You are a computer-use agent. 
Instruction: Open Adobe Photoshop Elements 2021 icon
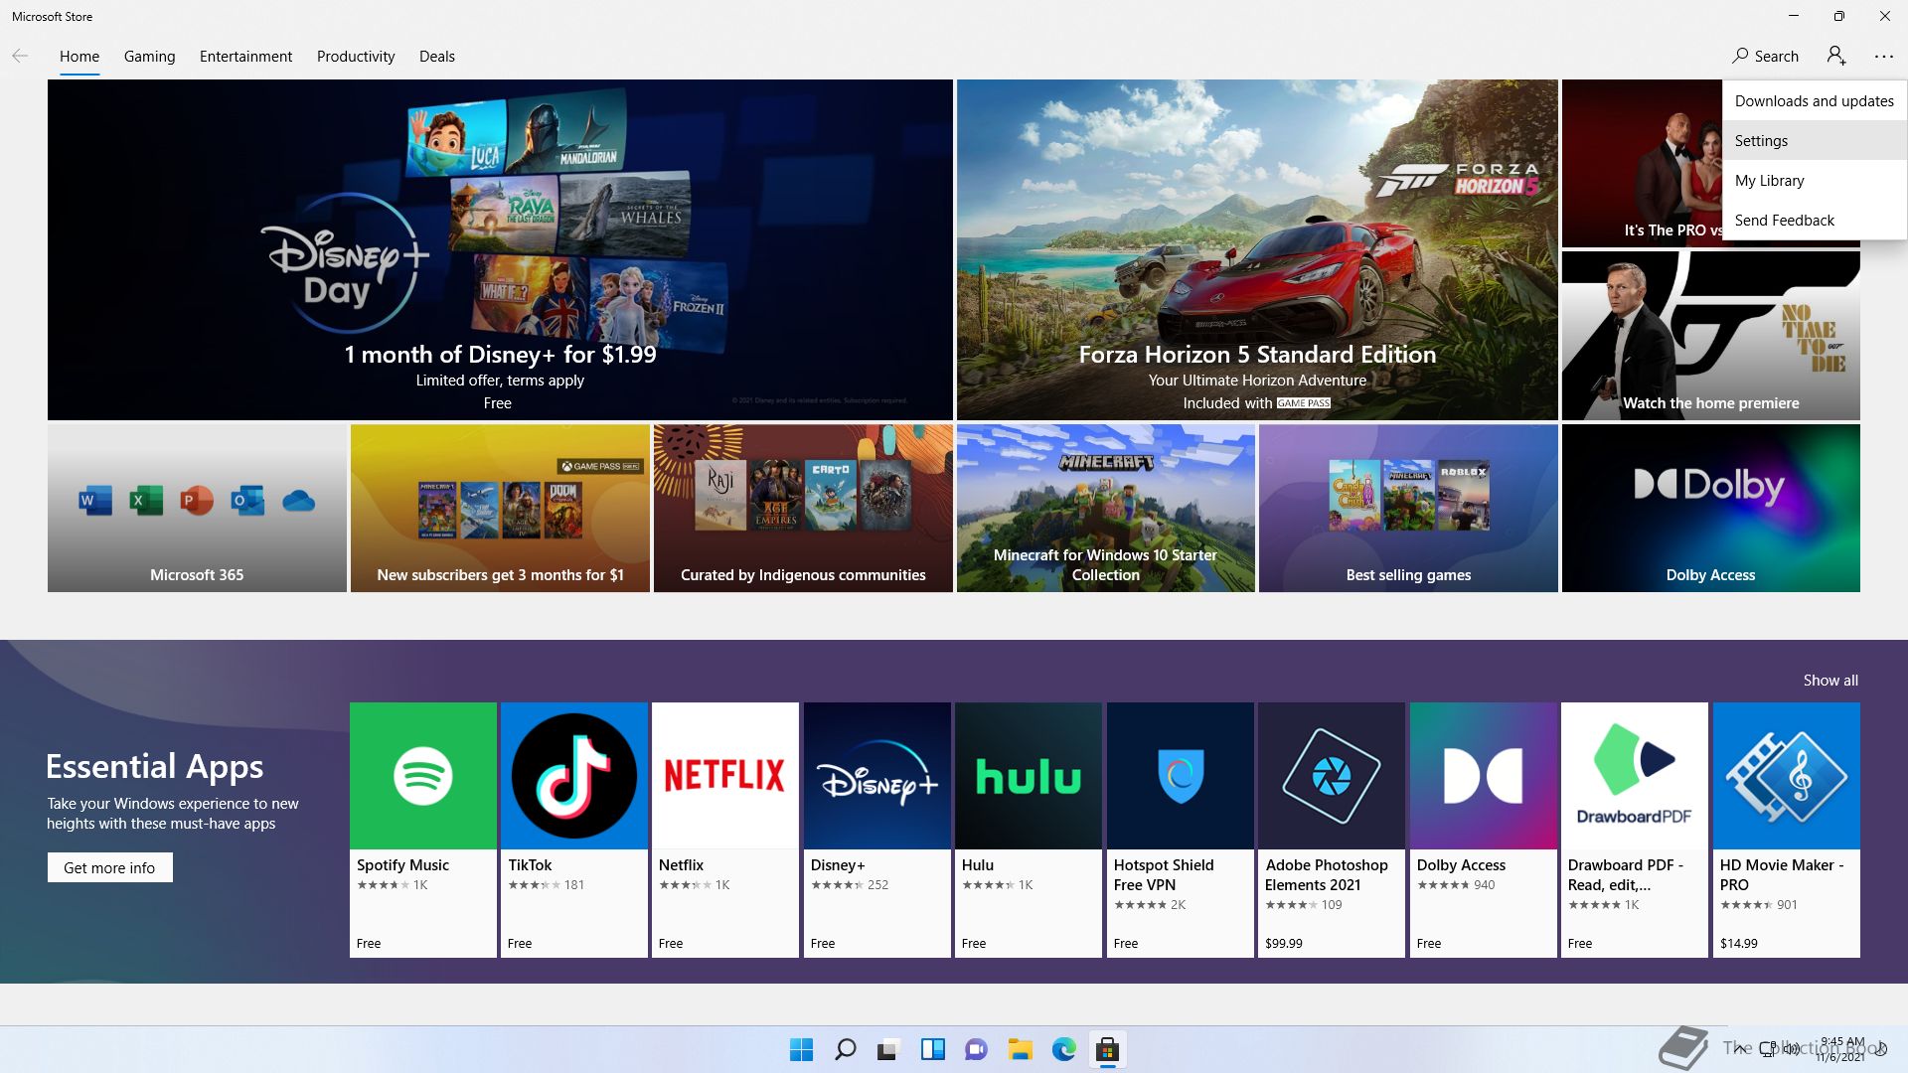1332,776
